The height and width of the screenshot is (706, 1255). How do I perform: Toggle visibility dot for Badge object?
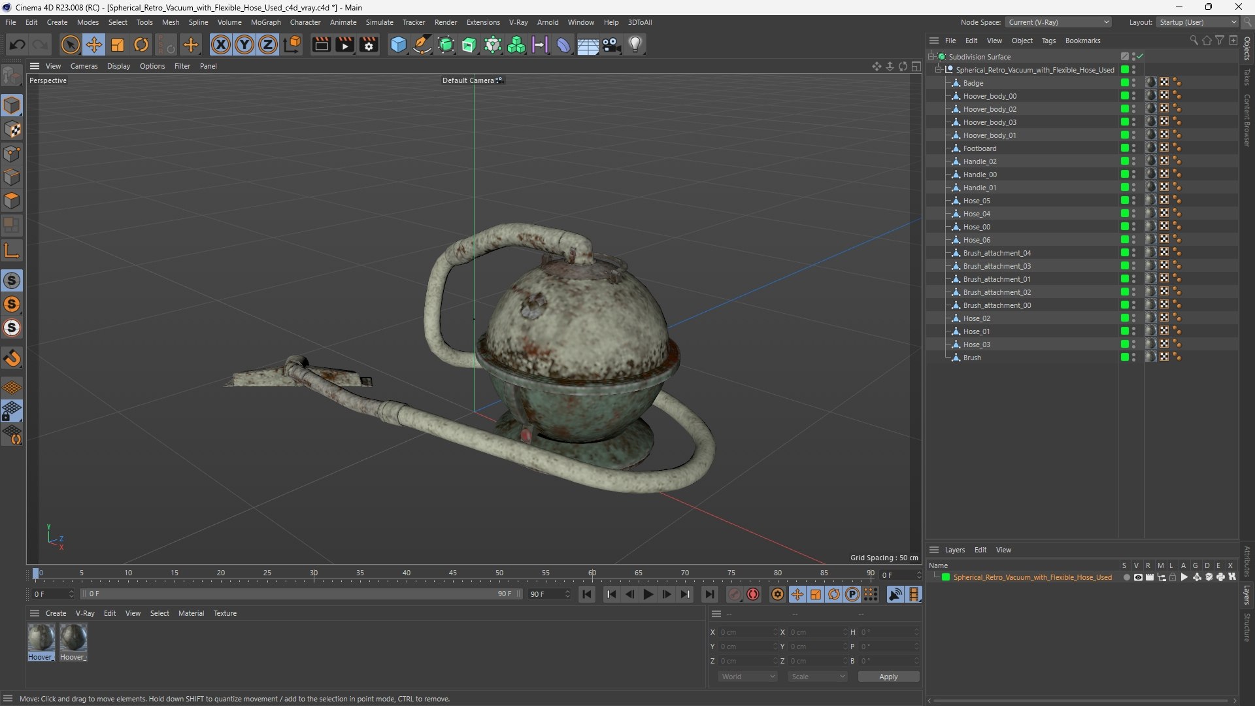[1133, 81]
